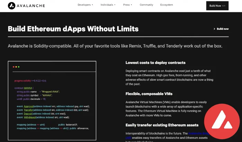This screenshot has width=242, height=142.
Task: Click the yellow dot in code window
Action: [16, 67]
